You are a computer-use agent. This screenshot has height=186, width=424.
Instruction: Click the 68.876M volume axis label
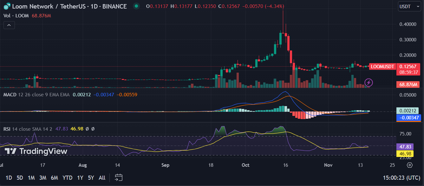tap(408, 85)
